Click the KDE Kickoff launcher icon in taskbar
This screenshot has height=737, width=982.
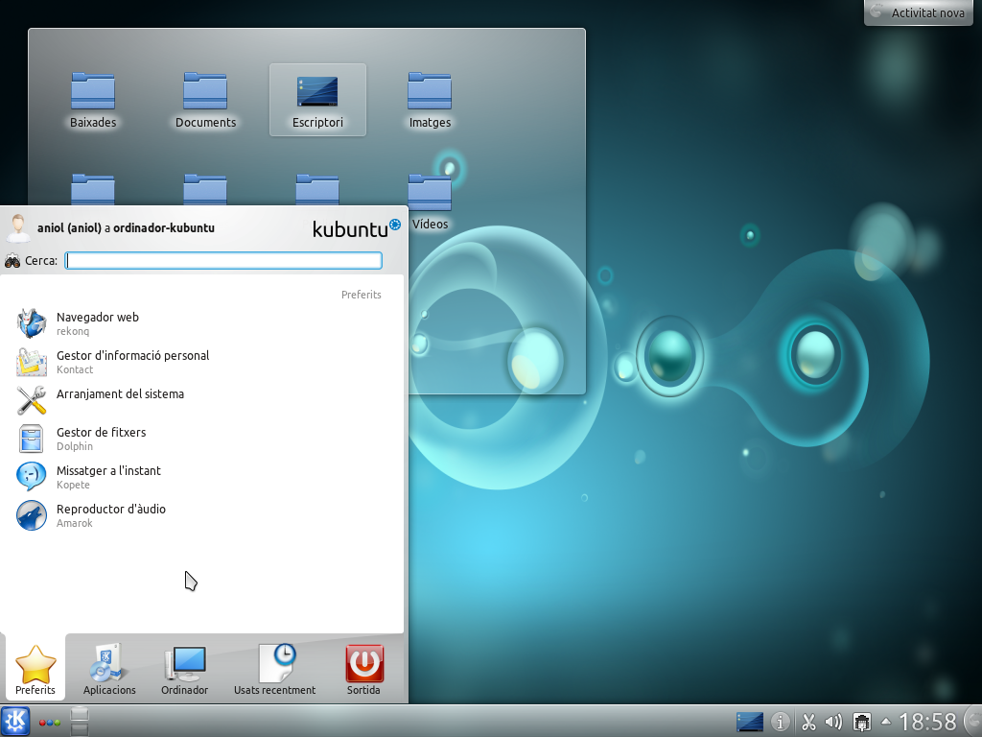14,721
